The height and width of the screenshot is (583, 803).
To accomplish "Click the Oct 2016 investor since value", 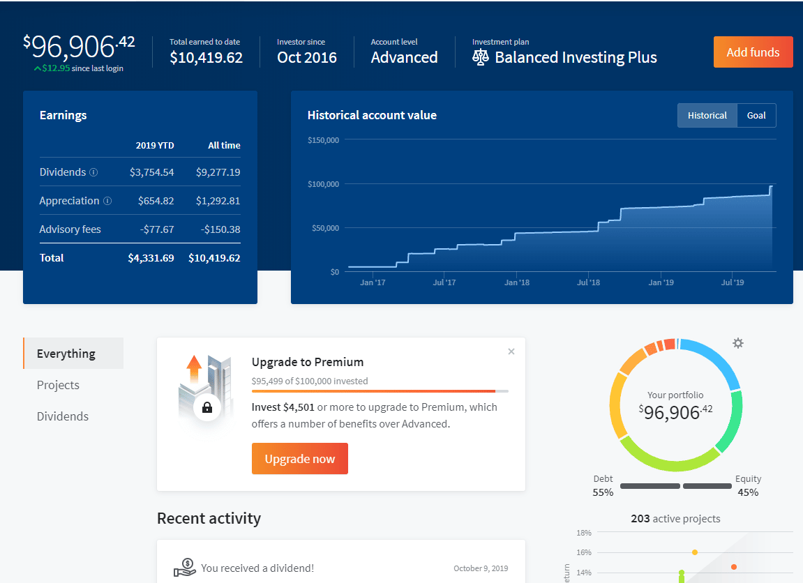I will (x=307, y=57).
